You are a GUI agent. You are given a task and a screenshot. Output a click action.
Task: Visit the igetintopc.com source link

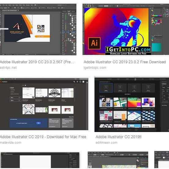tap(95, 68)
